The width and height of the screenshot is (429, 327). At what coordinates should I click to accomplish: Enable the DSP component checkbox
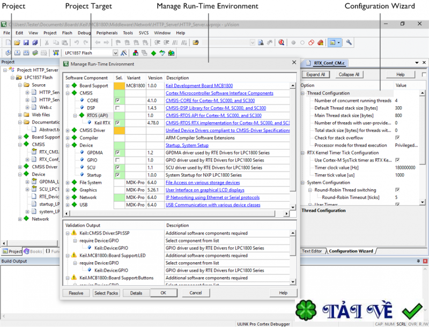(x=117, y=108)
